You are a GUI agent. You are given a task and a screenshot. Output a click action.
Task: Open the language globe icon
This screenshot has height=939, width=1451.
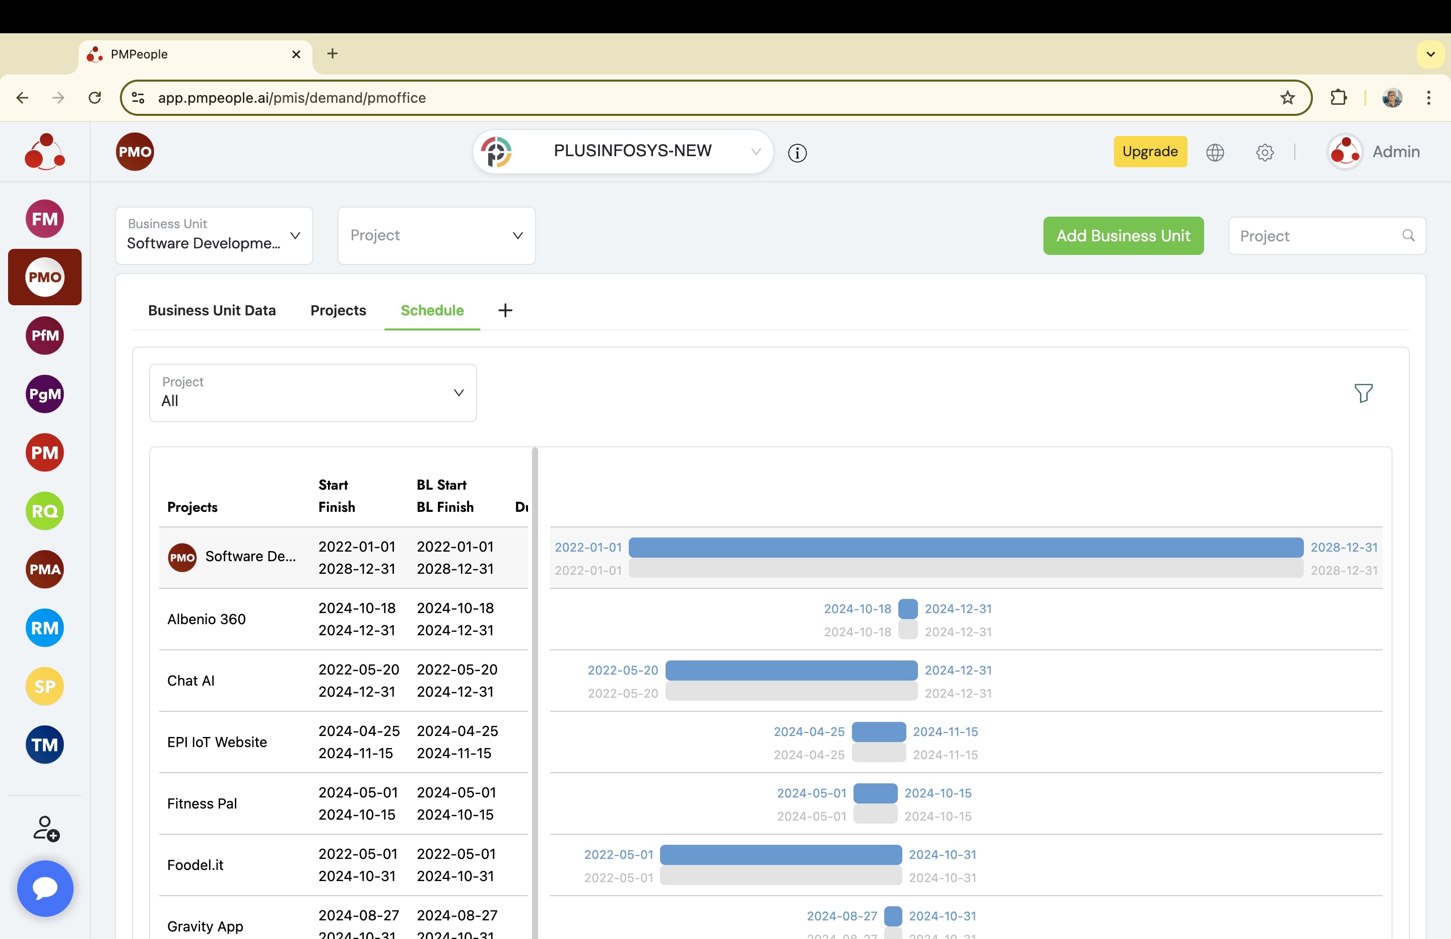pyautogui.click(x=1214, y=152)
